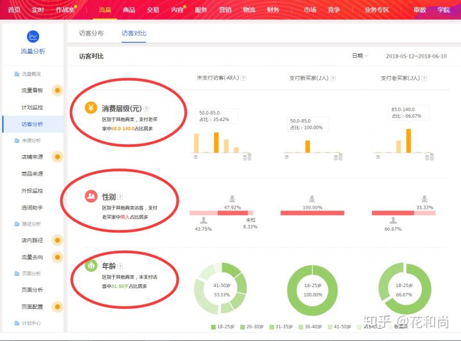This screenshot has width=461, height=341.
Task: Open 竞争 in top navigation
Action: 334,10
